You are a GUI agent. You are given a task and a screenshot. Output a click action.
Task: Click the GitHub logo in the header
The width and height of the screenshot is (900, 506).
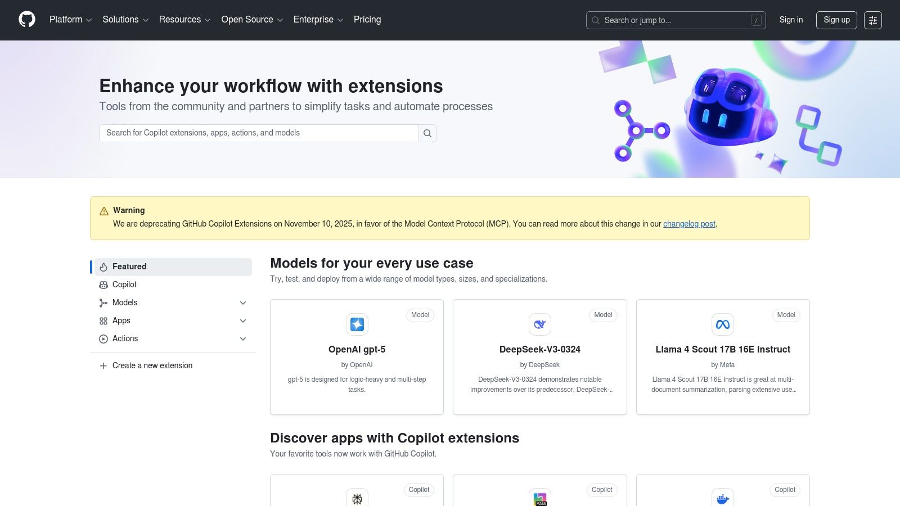[x=27, y=19]
